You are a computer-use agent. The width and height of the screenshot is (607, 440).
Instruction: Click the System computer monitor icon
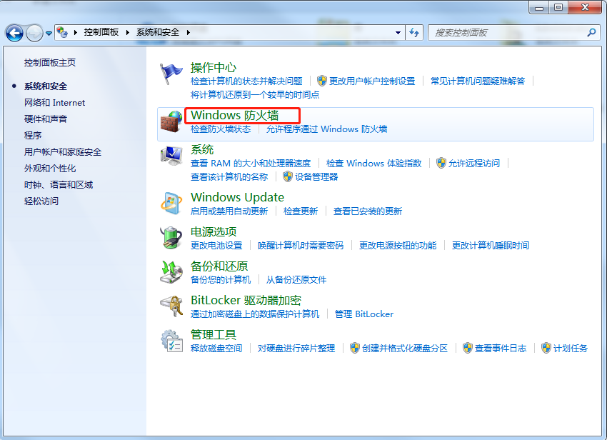(171, 156)
